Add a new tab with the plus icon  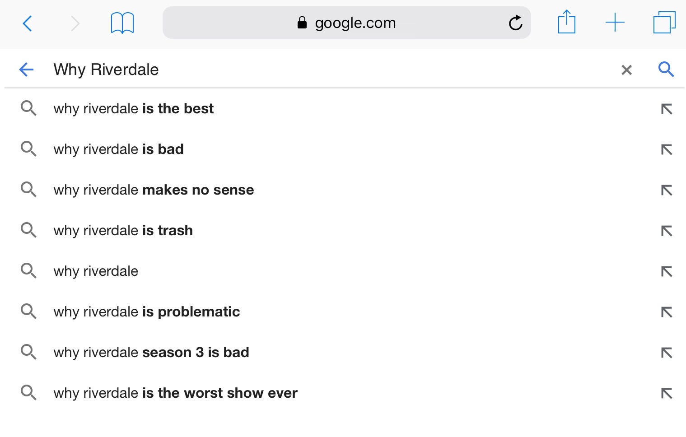coord(615,23)
